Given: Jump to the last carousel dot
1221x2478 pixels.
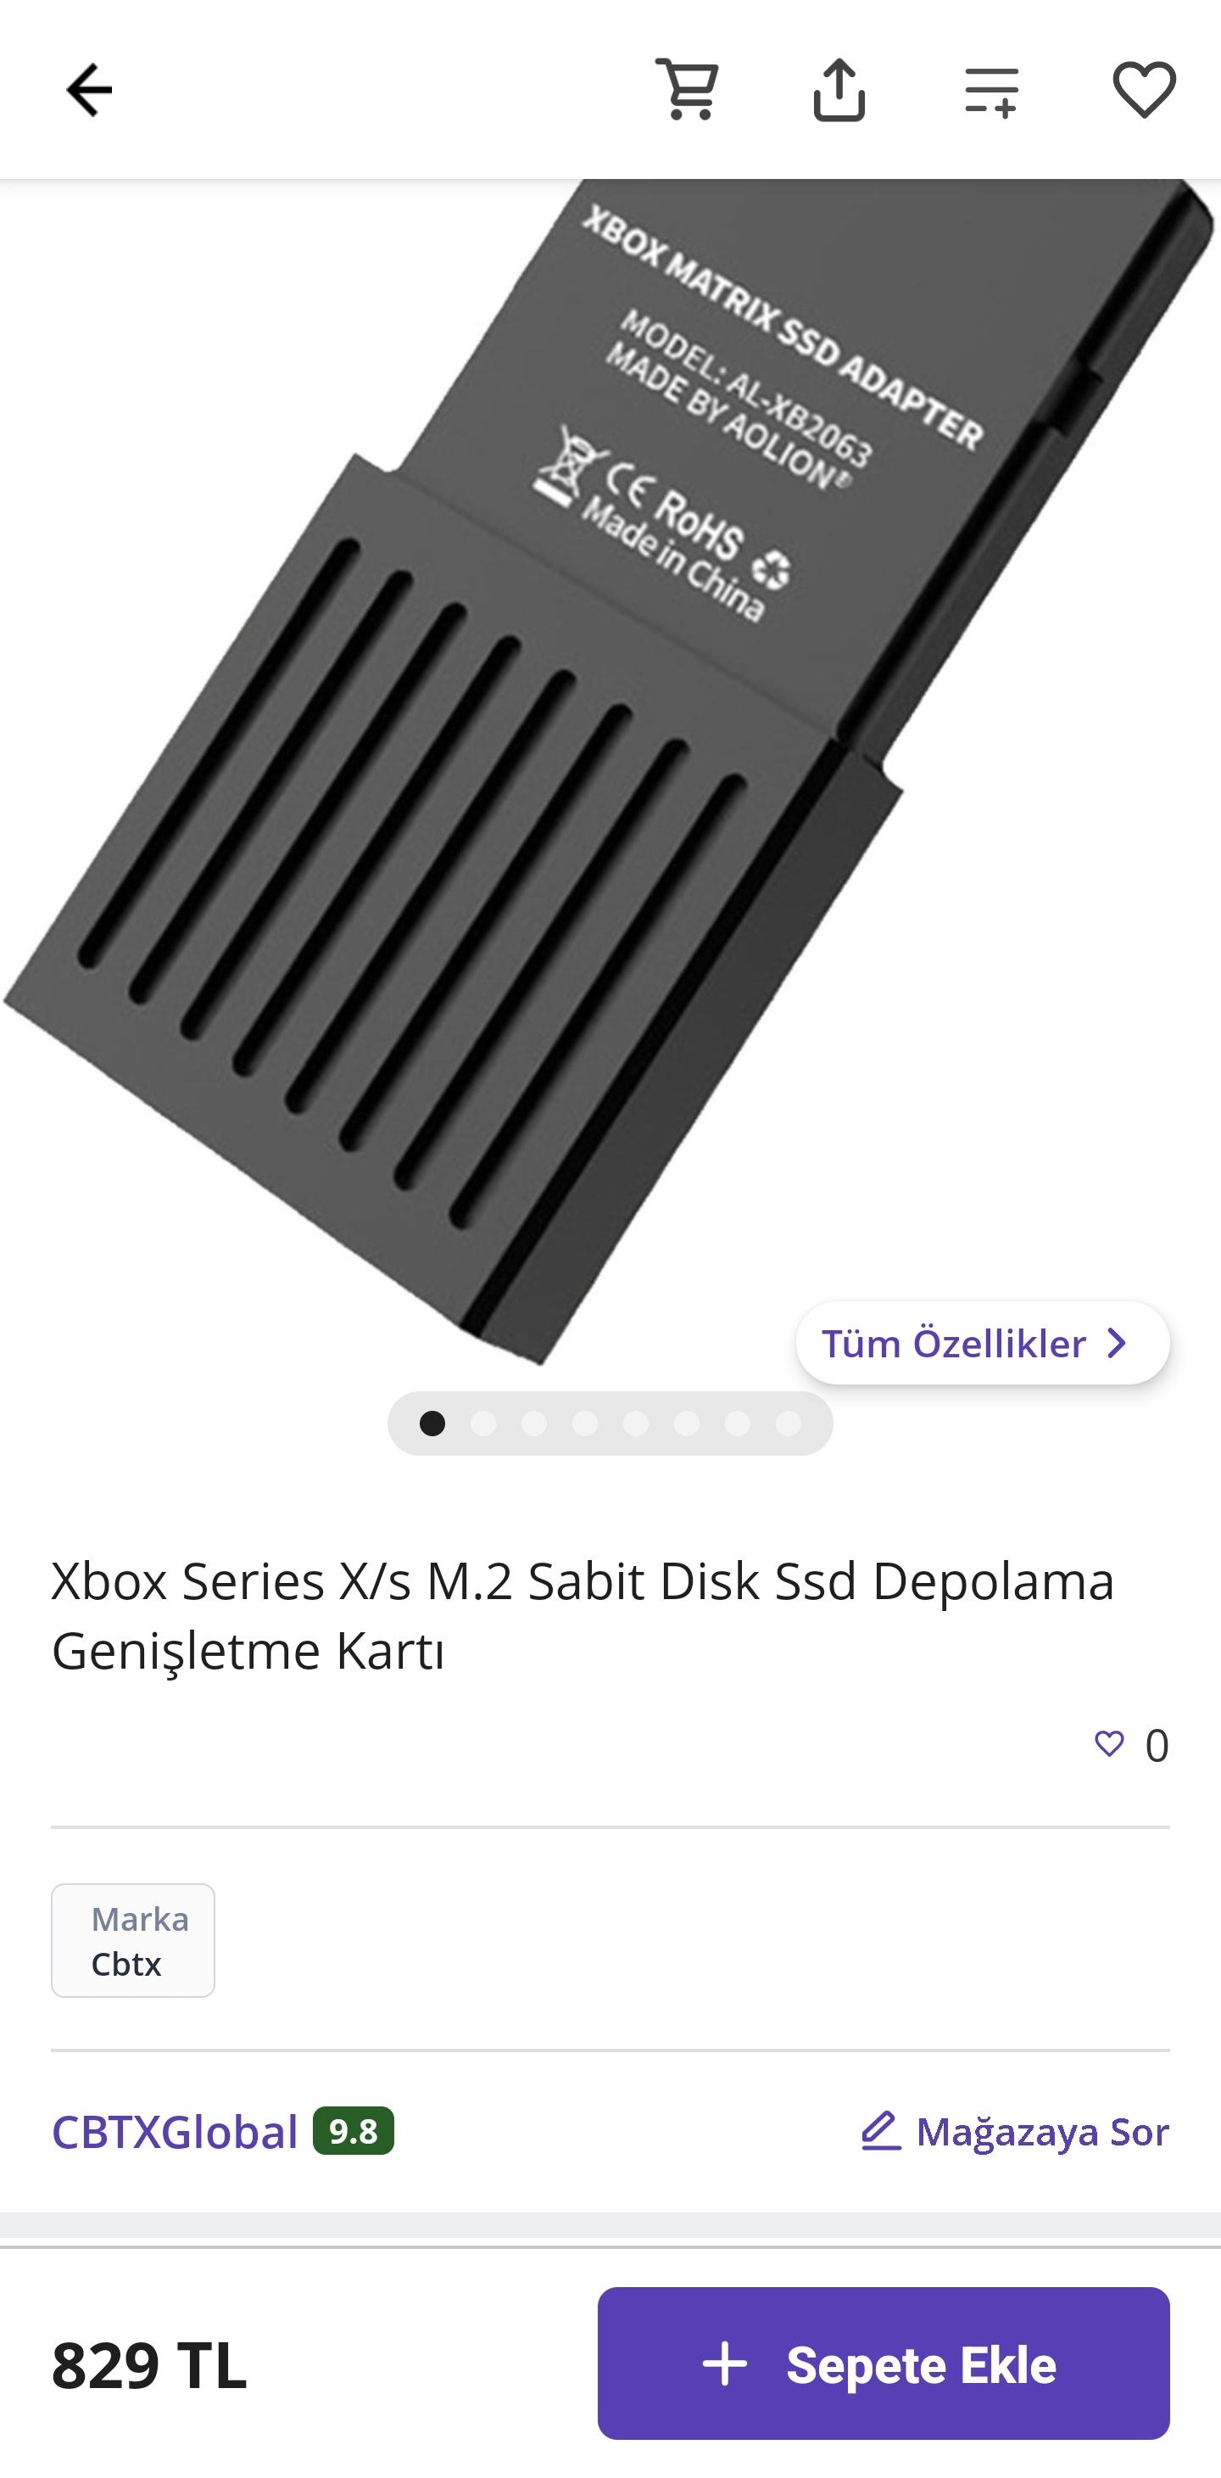Looking at the screenshot, I should (x=789, y=1423).
